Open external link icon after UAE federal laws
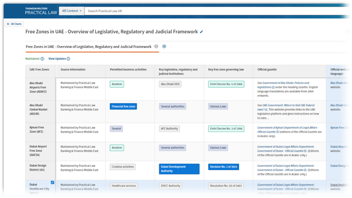Viewport: 352px width, 198px height. pos(266,109)
